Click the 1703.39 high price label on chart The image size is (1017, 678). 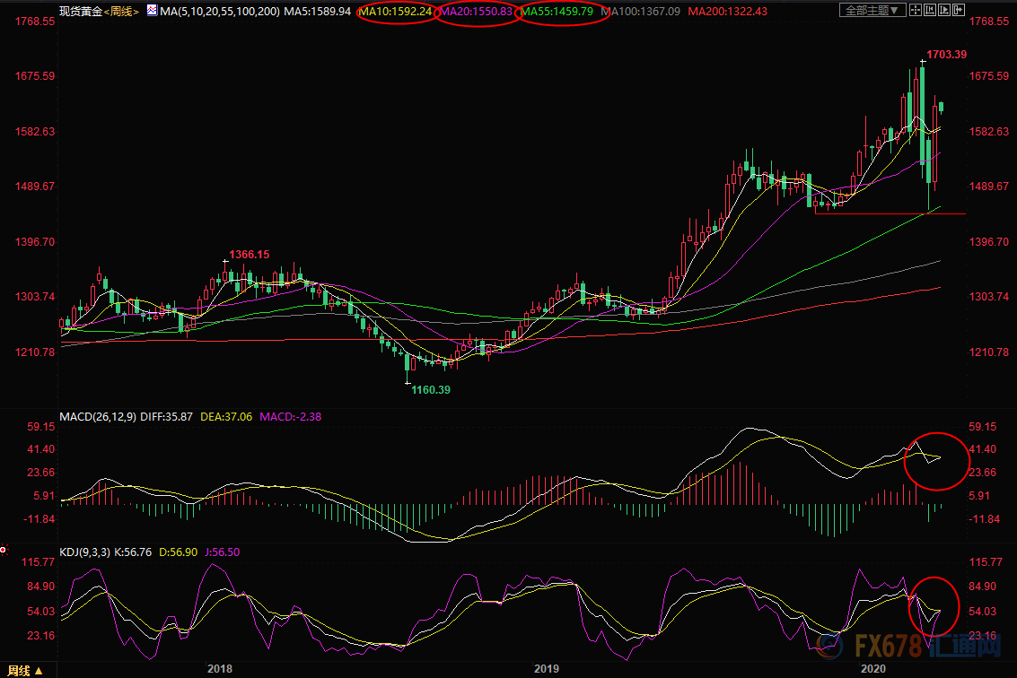pyautogui.click(x=947, y=55)
